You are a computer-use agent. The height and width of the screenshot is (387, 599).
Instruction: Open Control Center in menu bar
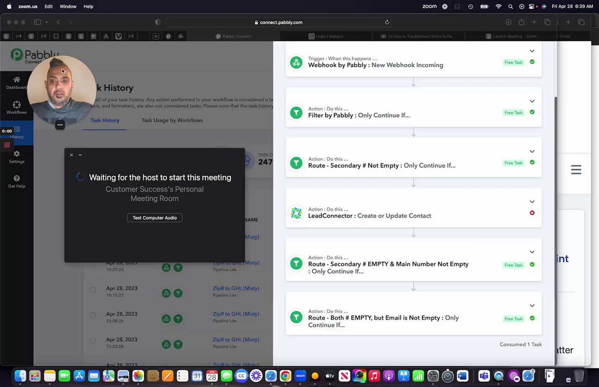[x=532, y=7]
